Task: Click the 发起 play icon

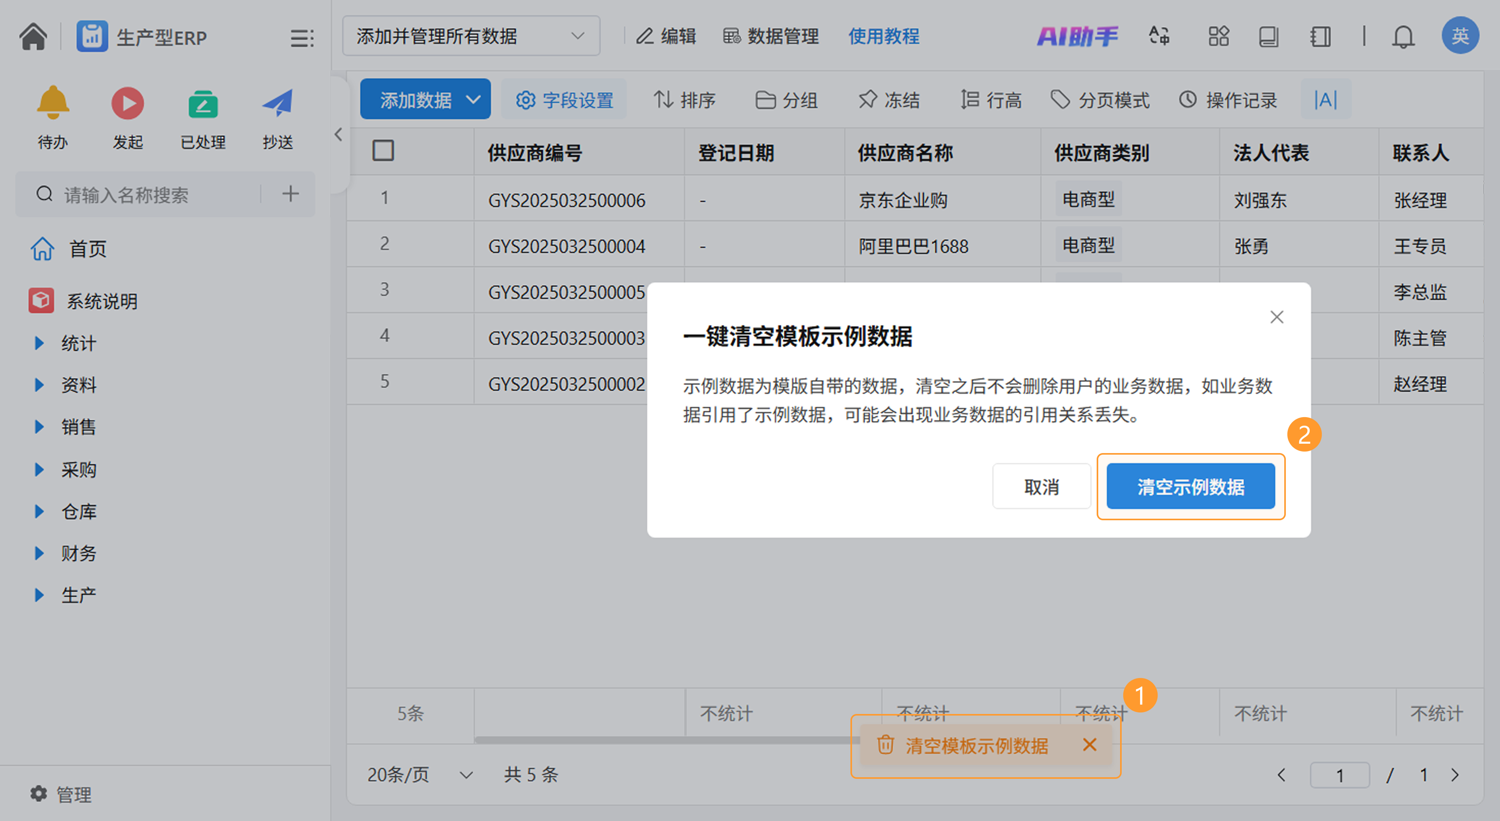Action: click(127, 104)
